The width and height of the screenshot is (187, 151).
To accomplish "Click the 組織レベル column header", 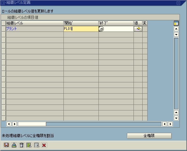I will click(x=35, y=23).
